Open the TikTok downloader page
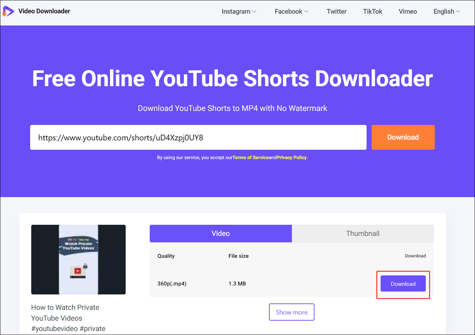The height and width of the screenshot is (335, 475). tap(372, 11)
